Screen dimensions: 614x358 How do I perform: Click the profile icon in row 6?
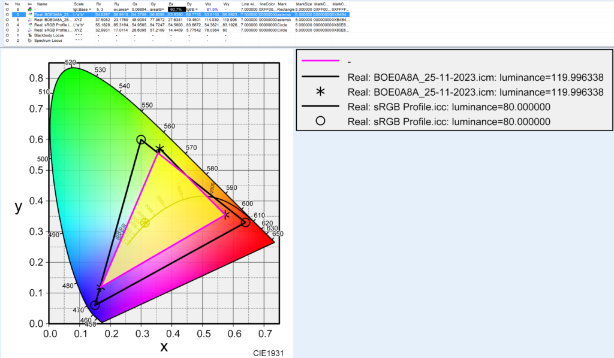[x=30, y=14]
